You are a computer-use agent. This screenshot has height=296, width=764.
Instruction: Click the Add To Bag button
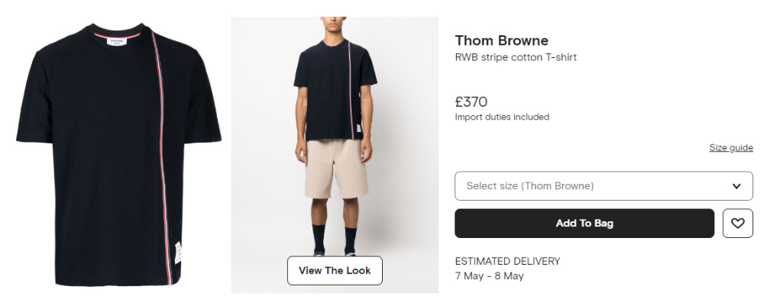point(584,224)
